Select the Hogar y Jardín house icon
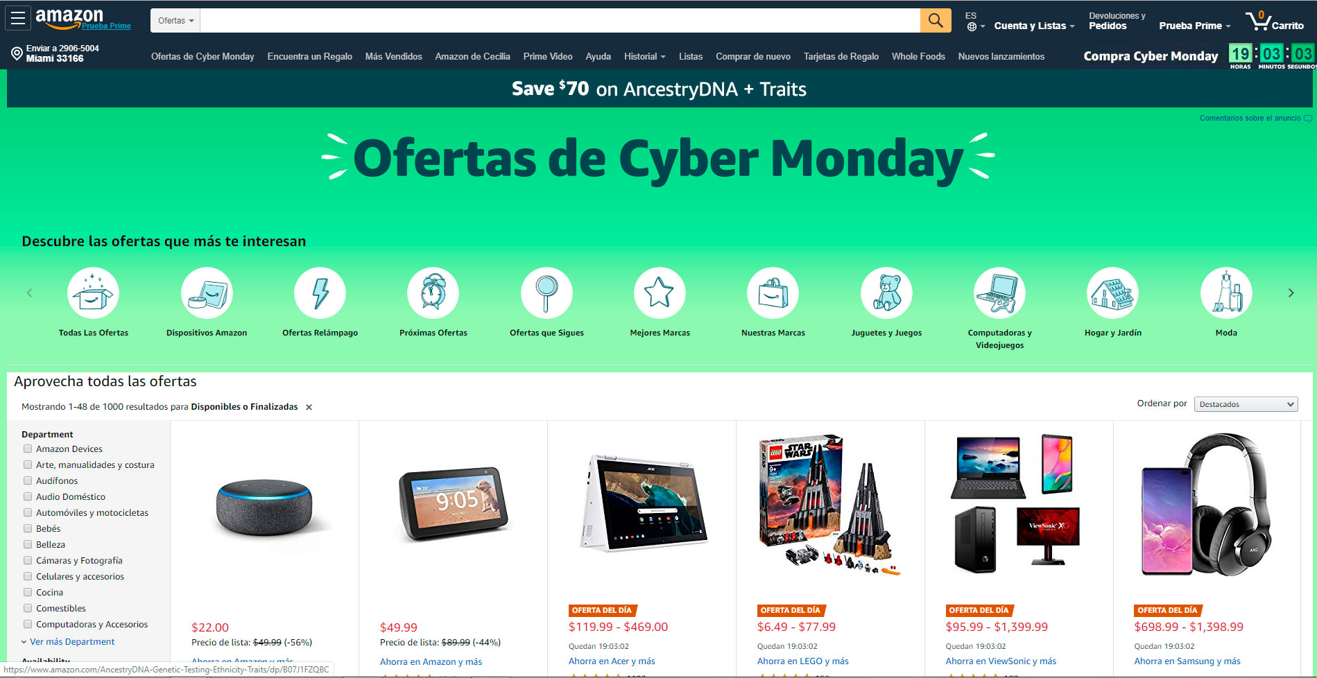The height and width of the screenshot is (678, 1317). 1112,293
